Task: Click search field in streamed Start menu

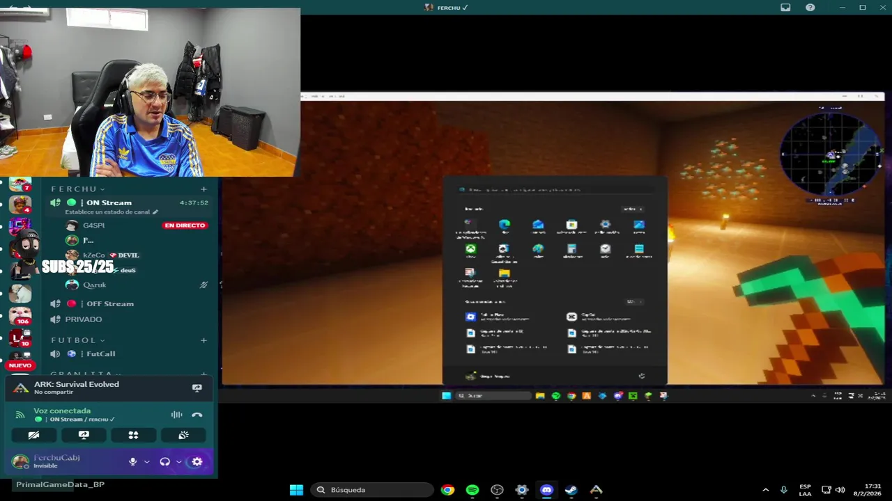Action: [x=554, y=189]
